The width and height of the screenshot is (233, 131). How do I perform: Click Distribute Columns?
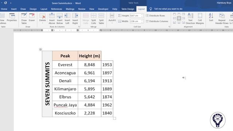(x=157, y=21)
